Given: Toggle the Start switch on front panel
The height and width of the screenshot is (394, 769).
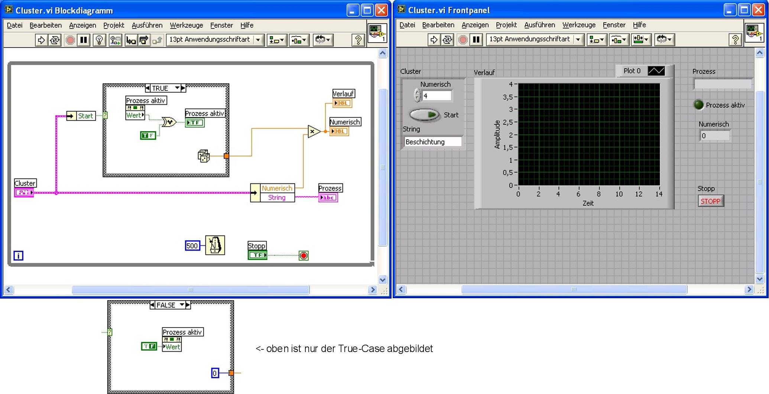Looking at the screenshot, I should click(x=425, y=114).
